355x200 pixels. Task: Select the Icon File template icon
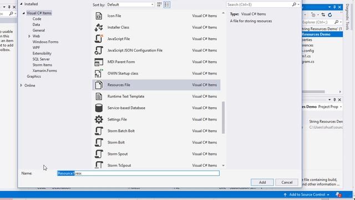click(x=99, y=16)
